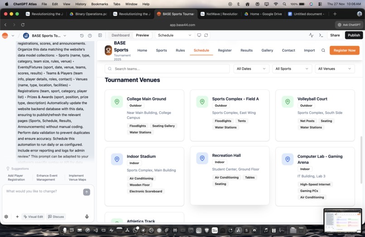Open the code terminal icon
The image size is (365, 237).
(321, 35)
